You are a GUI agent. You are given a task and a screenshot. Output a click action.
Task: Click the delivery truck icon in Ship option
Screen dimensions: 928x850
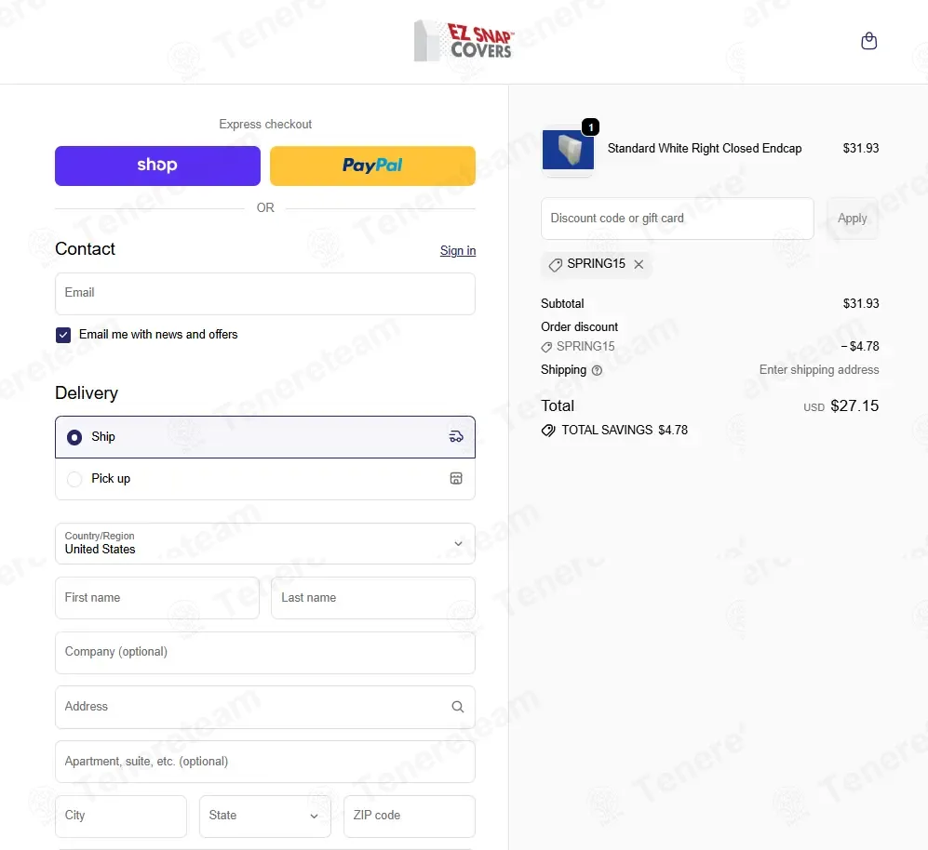pyautogui.click(x=456, y=437)
